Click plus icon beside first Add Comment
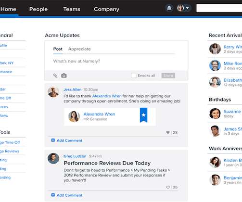Screen dimensions: 242x202 [x=53, y=140]
